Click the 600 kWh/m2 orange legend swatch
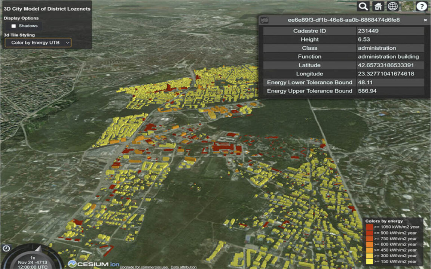The width and height of the screenshot is (431, 269). click(369, 244)
